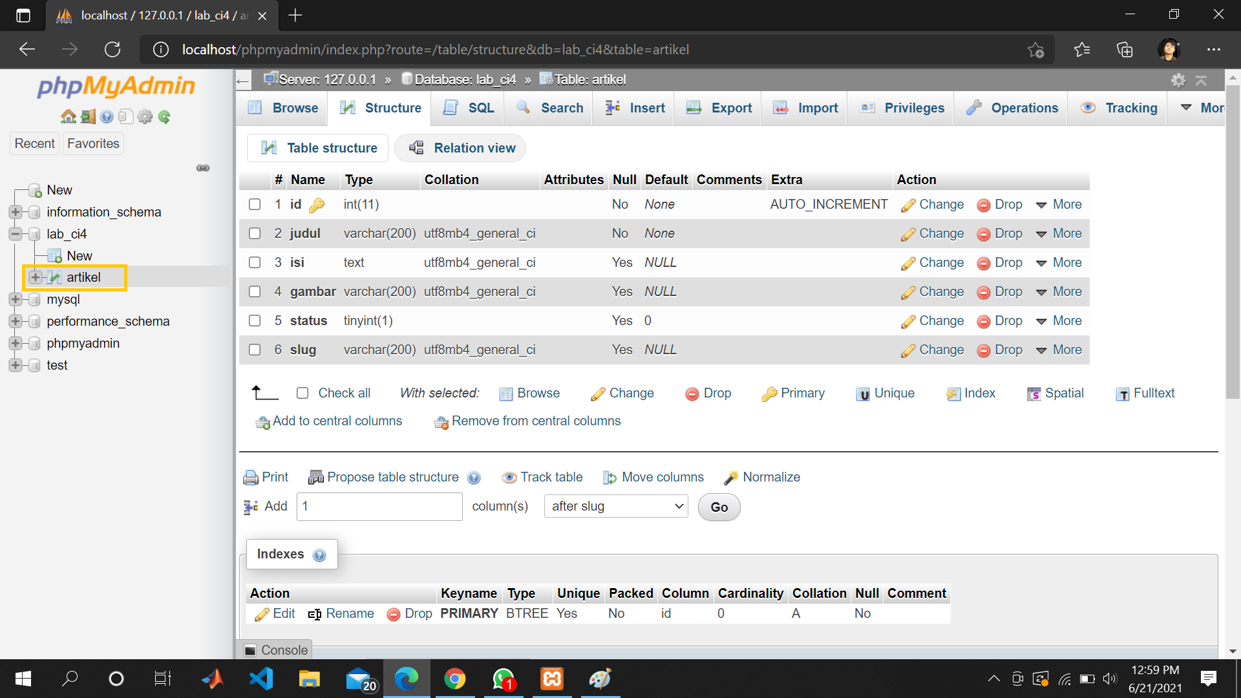The image size is (1241, 698).
Task: Open the 'after slug' position dropdown
Action: click(615, 506)
